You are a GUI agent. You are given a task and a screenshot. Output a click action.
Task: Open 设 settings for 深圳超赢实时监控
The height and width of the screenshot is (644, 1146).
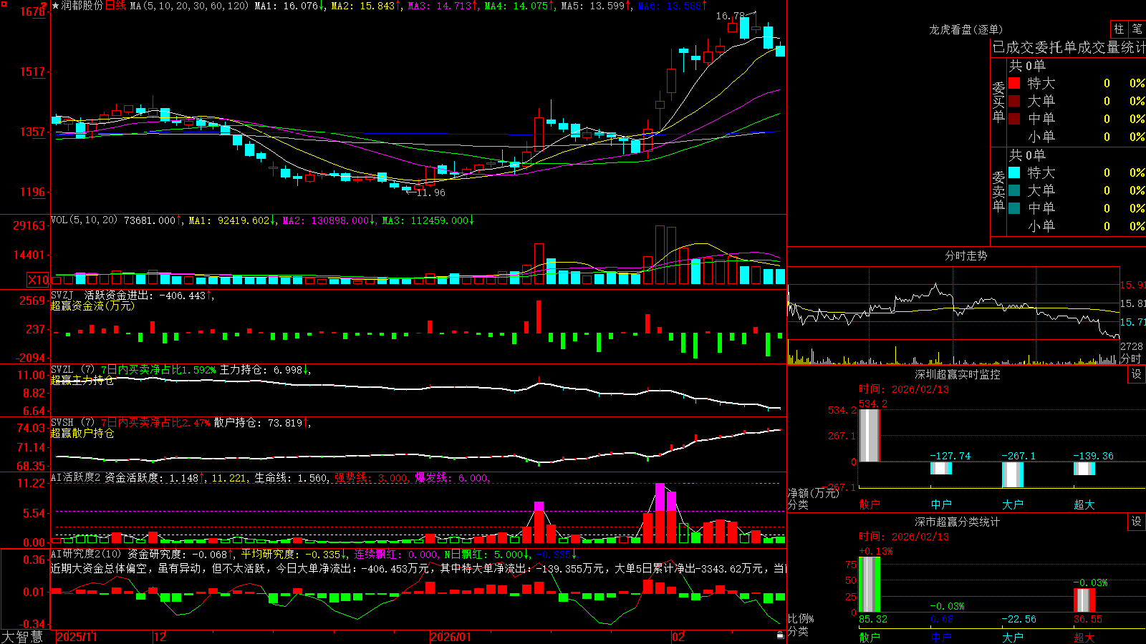pos(1136,374)
